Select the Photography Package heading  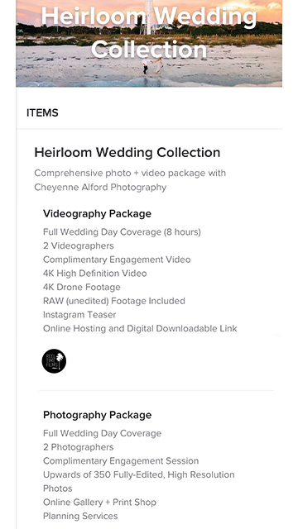97,415
